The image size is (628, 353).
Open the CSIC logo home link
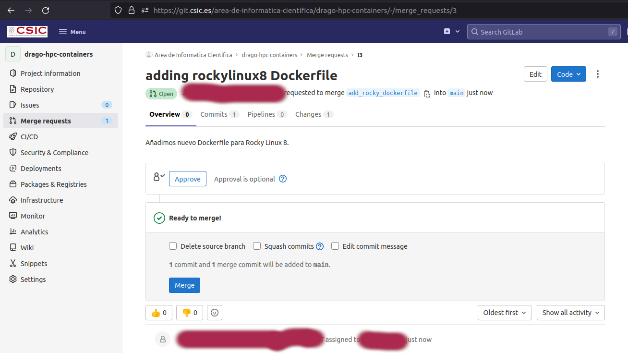pos(27,32)
